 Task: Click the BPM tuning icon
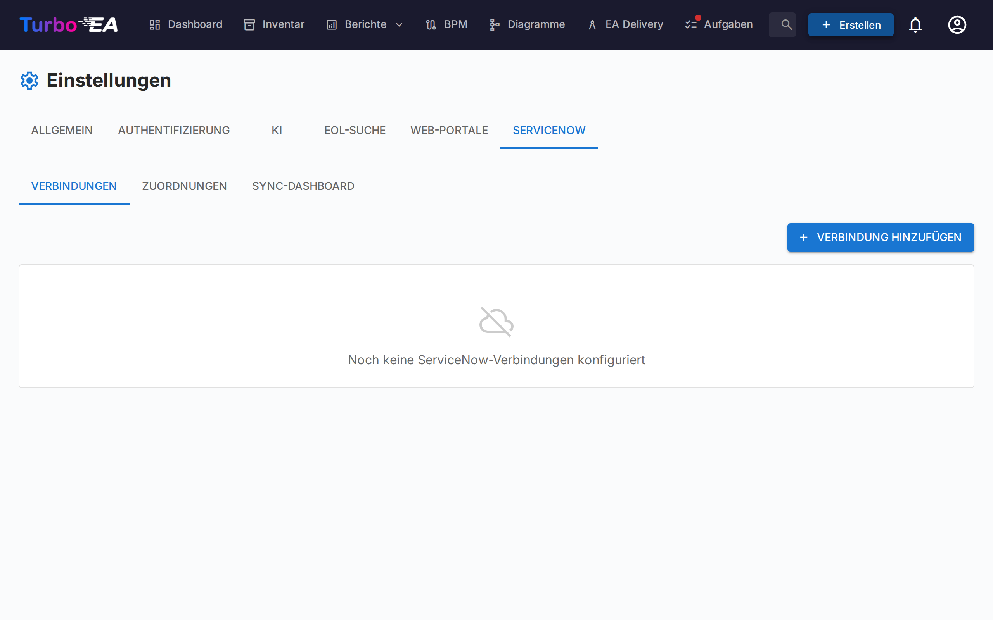pyautogui.click(x=430, y=24)
